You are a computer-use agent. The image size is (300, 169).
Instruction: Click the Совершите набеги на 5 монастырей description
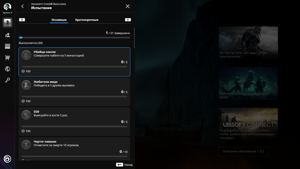click(x=59, y=56)
